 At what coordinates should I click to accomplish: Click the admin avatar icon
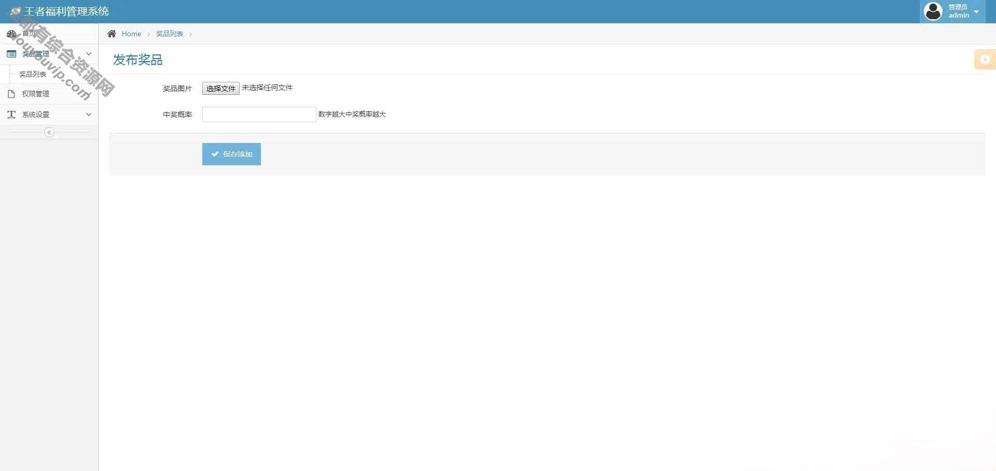[933, 11]
